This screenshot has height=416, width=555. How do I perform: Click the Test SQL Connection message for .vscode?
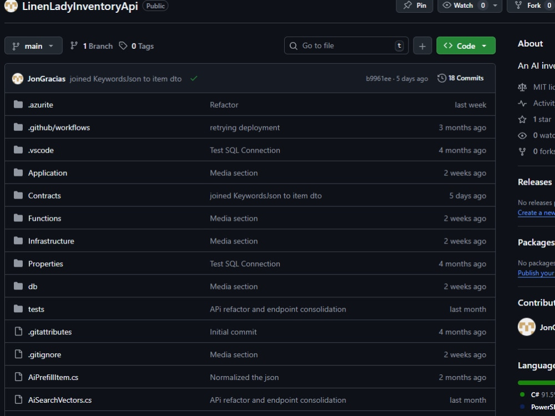click(245, 150)
